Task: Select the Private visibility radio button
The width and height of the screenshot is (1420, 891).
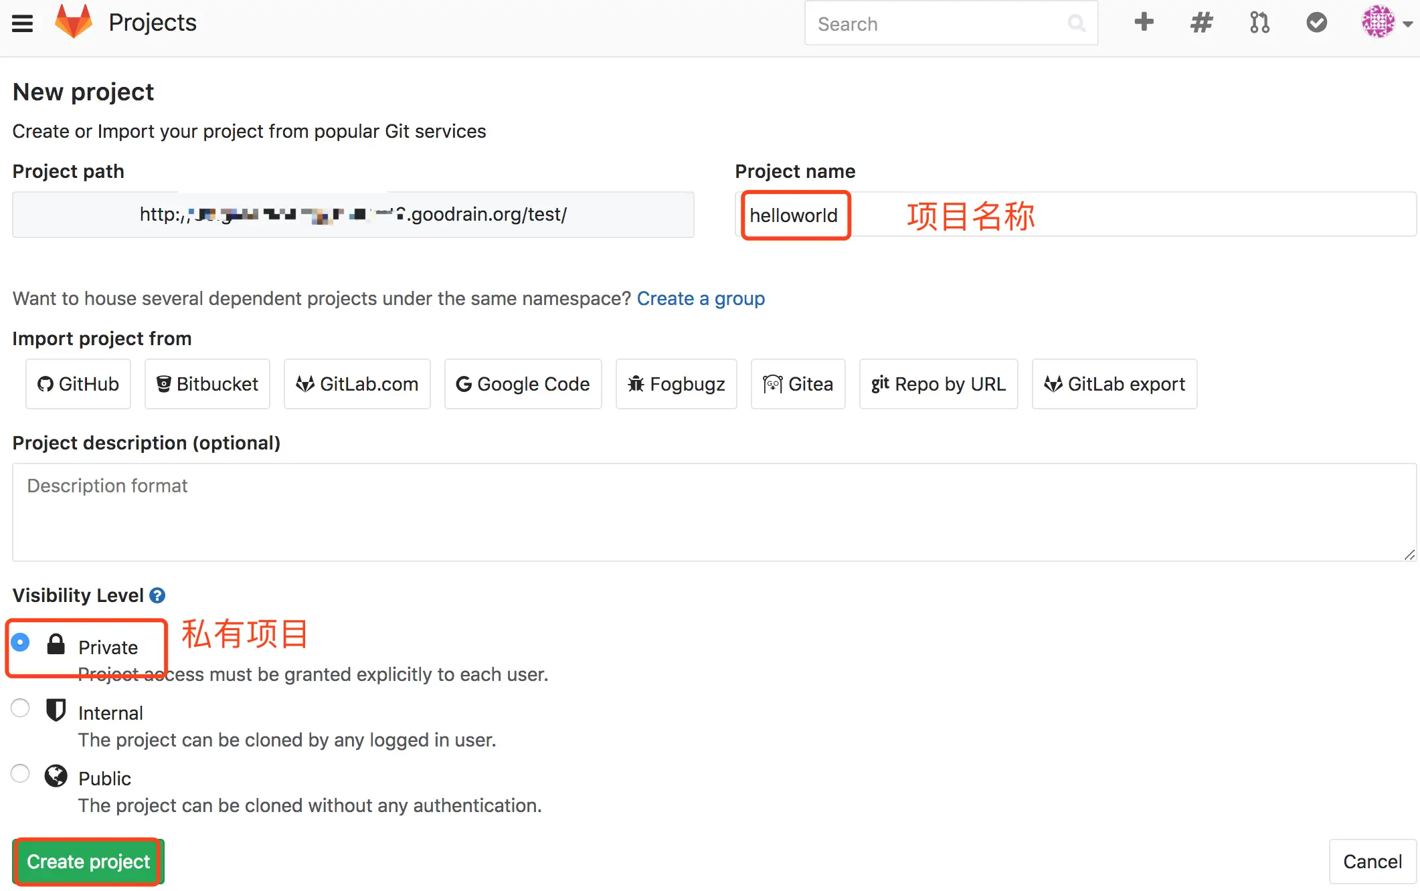Action: 21,643
